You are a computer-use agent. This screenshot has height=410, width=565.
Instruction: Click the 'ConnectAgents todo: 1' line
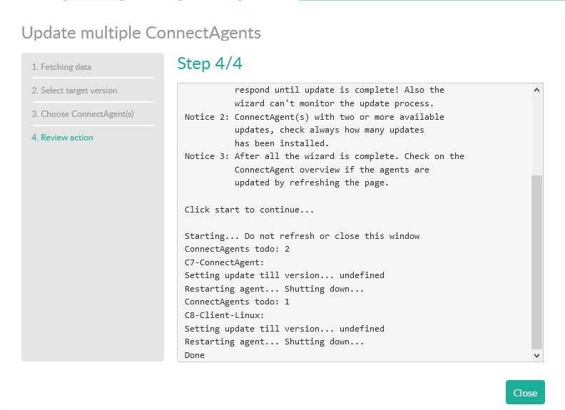pos(237,302)
